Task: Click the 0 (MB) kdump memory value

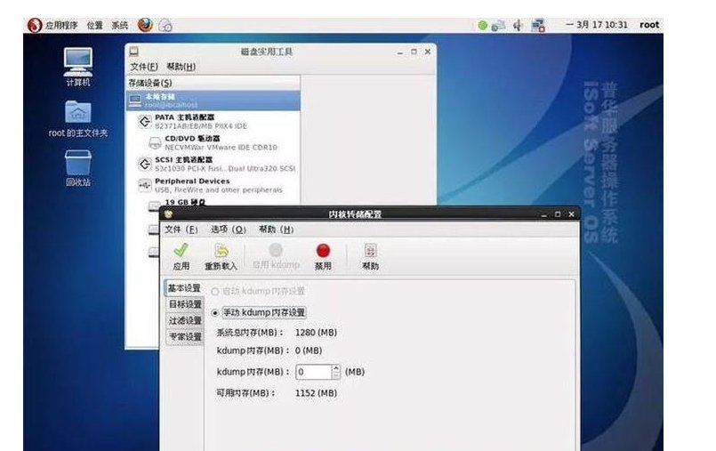Action: [309, 350]
